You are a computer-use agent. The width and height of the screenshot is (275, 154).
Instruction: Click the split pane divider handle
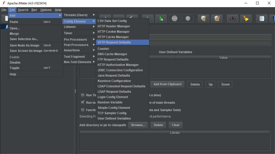[75, 91]
